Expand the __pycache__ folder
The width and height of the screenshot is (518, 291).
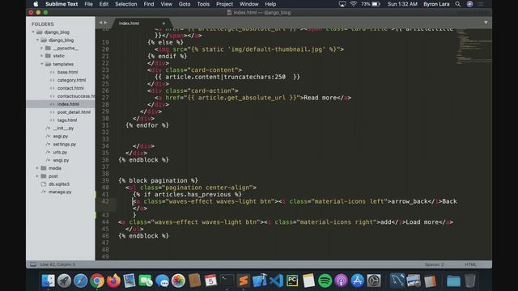[x=42, y=48]
